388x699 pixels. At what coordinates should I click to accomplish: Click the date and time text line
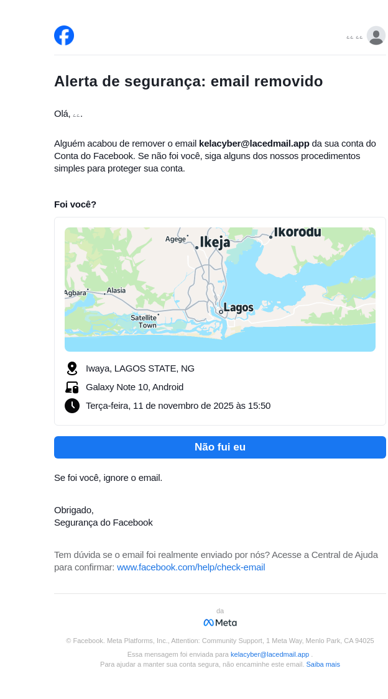point(178,406)
